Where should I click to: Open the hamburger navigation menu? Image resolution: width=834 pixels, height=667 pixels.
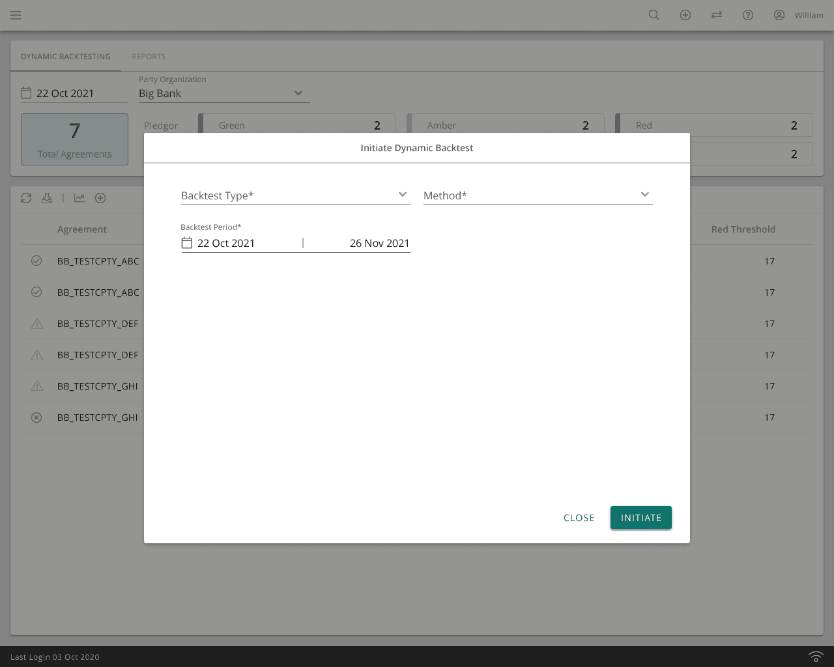click(x=16, y=15)
